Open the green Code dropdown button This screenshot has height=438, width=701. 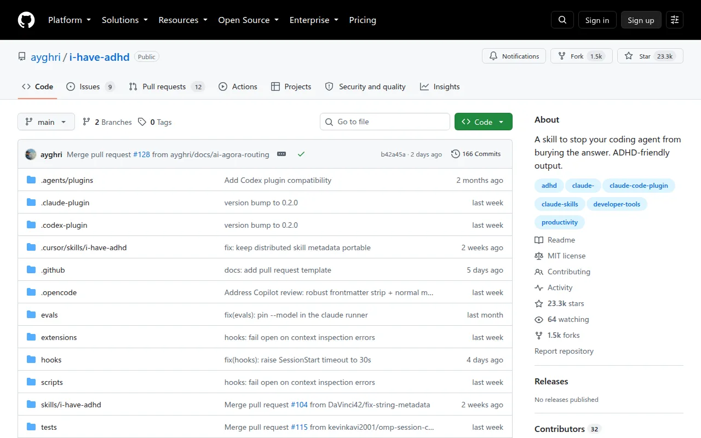484,122
